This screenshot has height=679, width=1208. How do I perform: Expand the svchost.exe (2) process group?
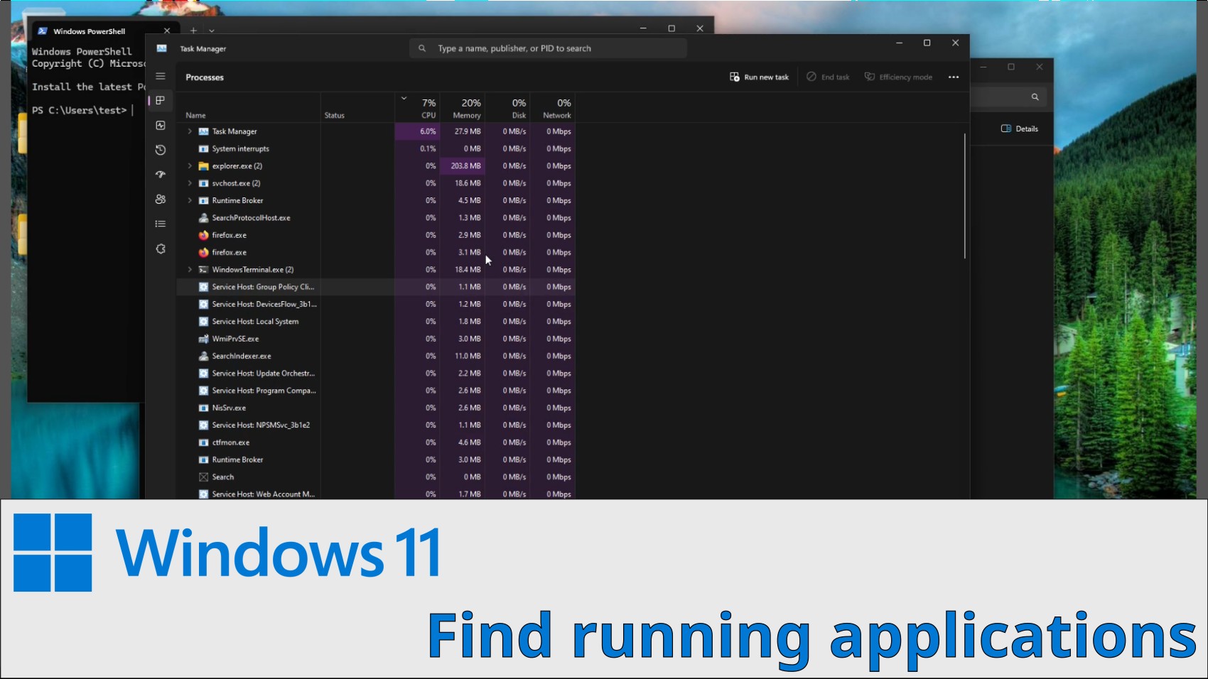[190, 183]
